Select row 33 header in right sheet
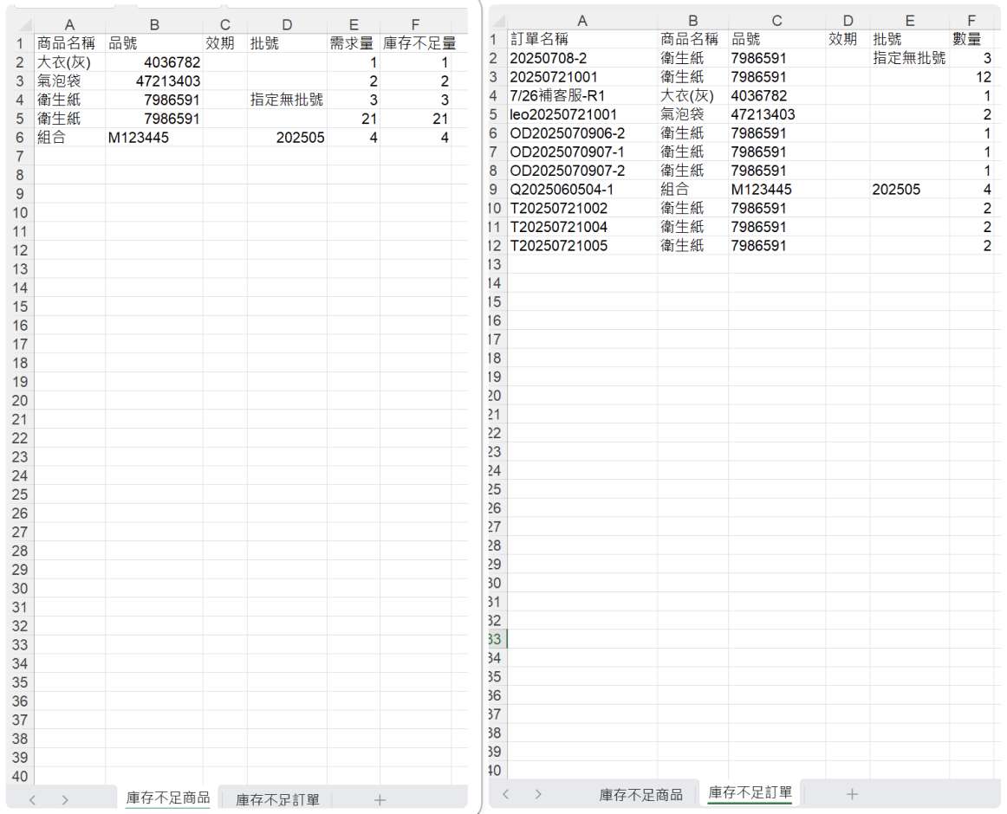Image resolution: width=1007 pixels, height=814 pixels. click(497, 639)
